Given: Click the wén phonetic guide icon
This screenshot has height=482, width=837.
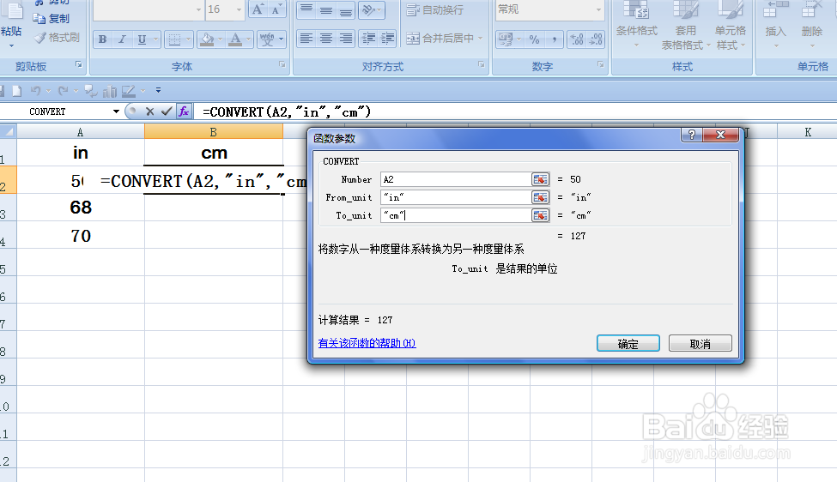Looking at the screenshot, I should tap(267, 39).
